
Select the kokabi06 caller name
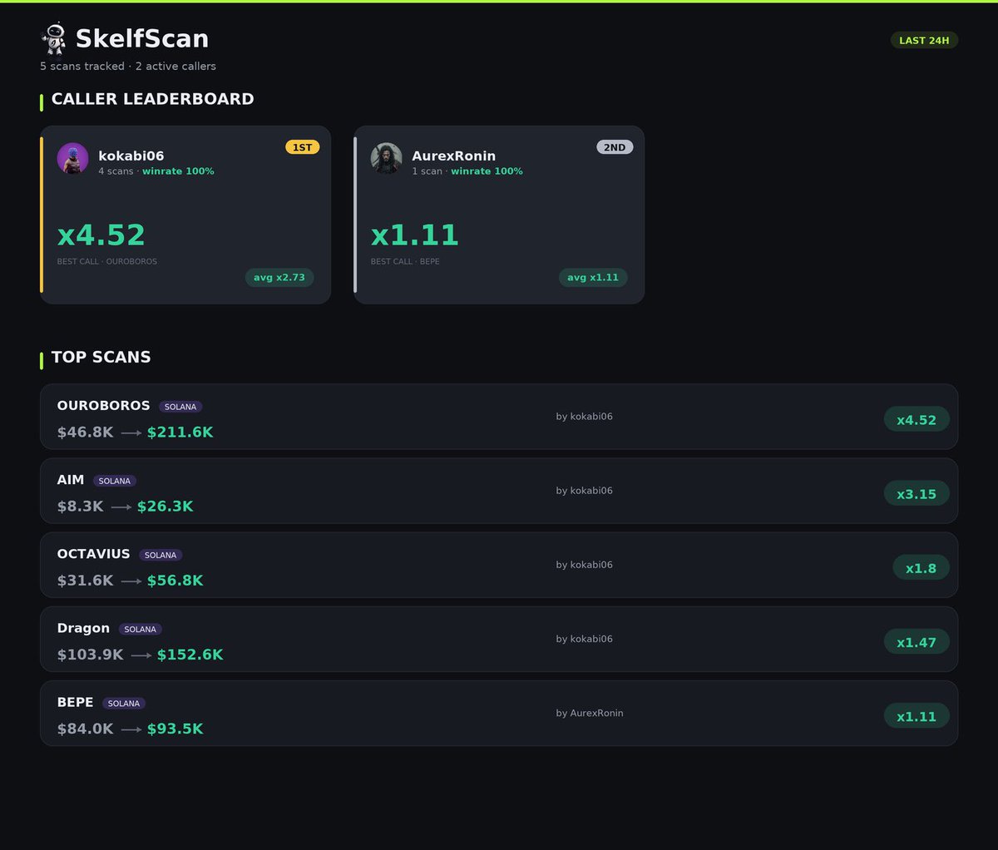click(131, 156)
